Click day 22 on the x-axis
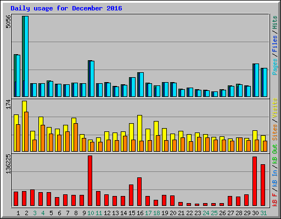 click(189, 213)
